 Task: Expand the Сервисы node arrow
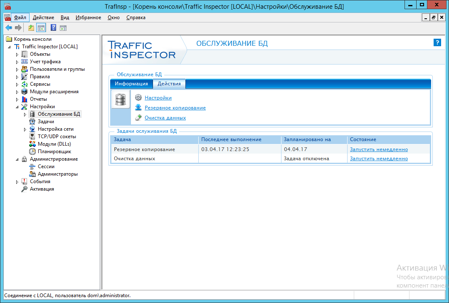coord(17,84)
